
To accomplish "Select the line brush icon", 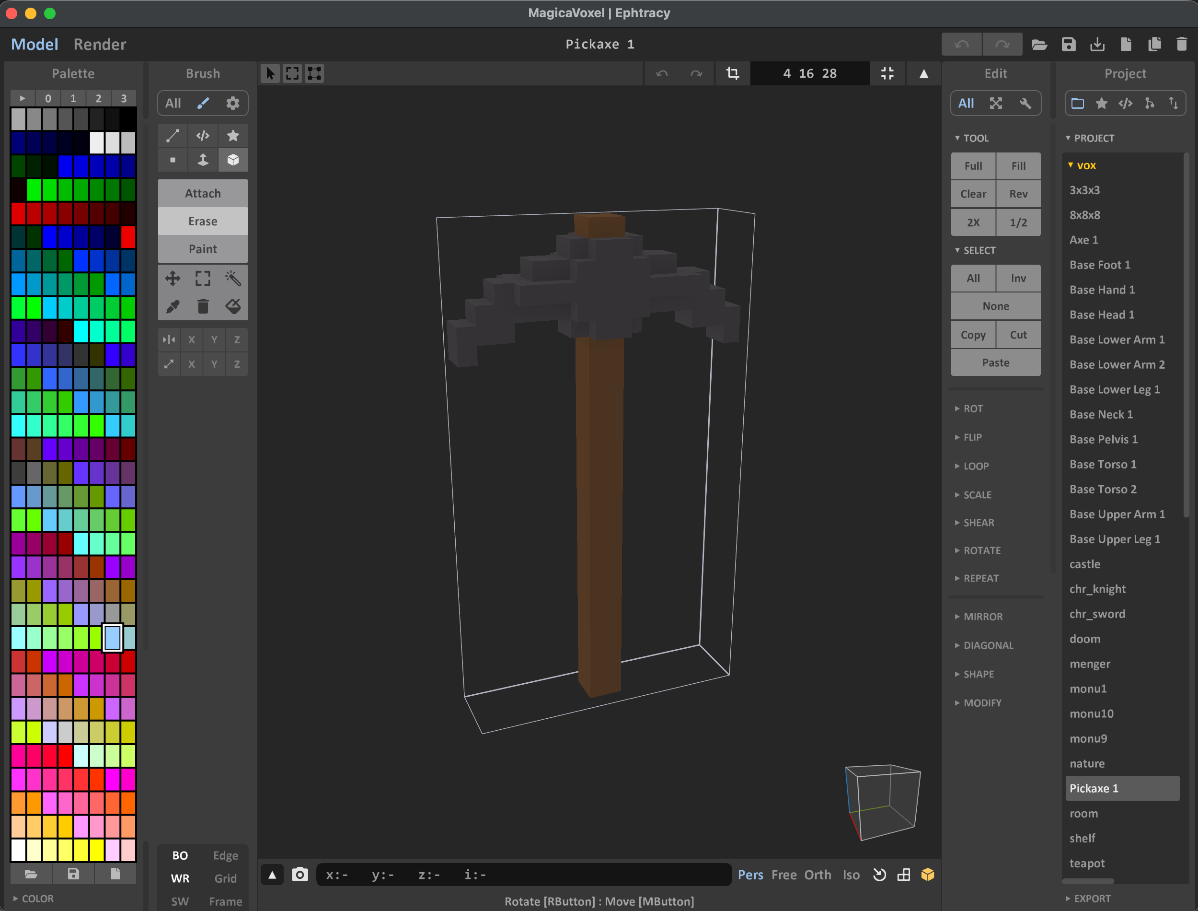I will 173,136.
